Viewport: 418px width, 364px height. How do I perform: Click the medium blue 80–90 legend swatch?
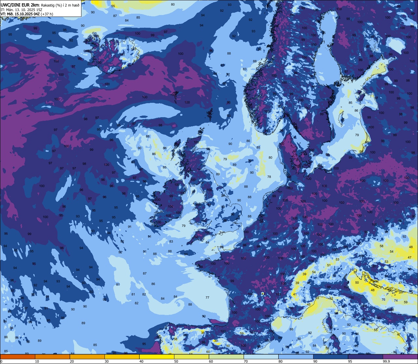point(296,356)
